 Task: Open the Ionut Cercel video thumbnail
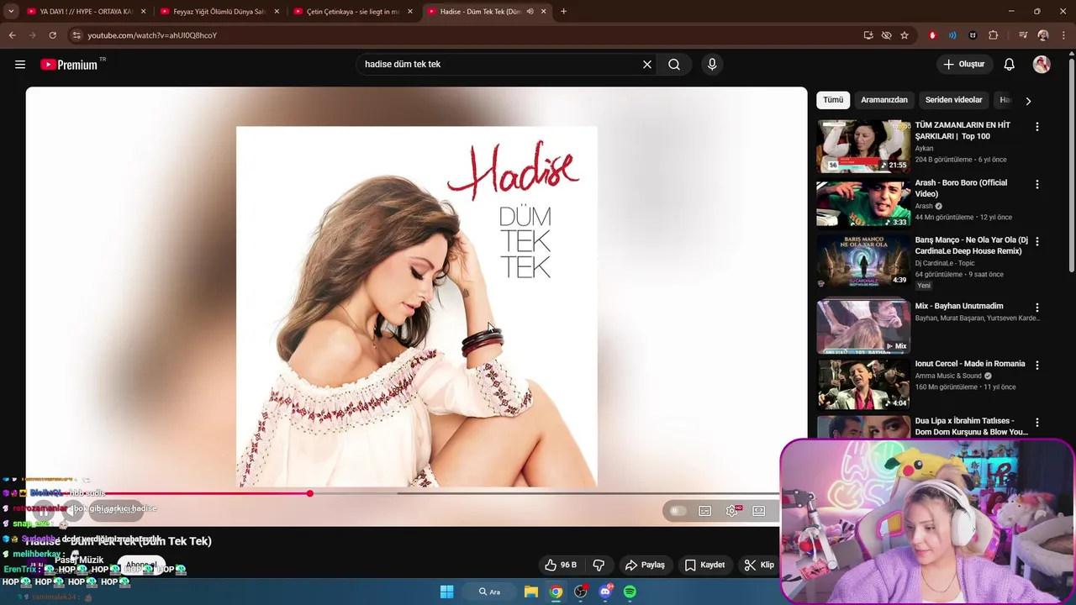[x=863, y=385]
